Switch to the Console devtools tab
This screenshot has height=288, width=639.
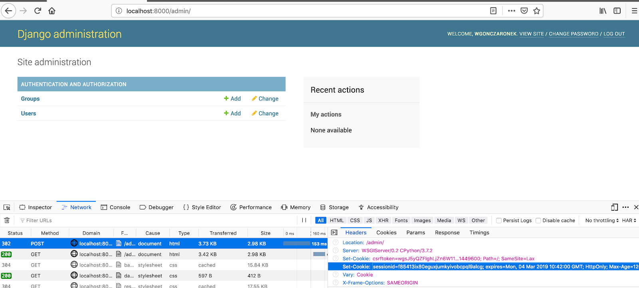pos(115,207)
